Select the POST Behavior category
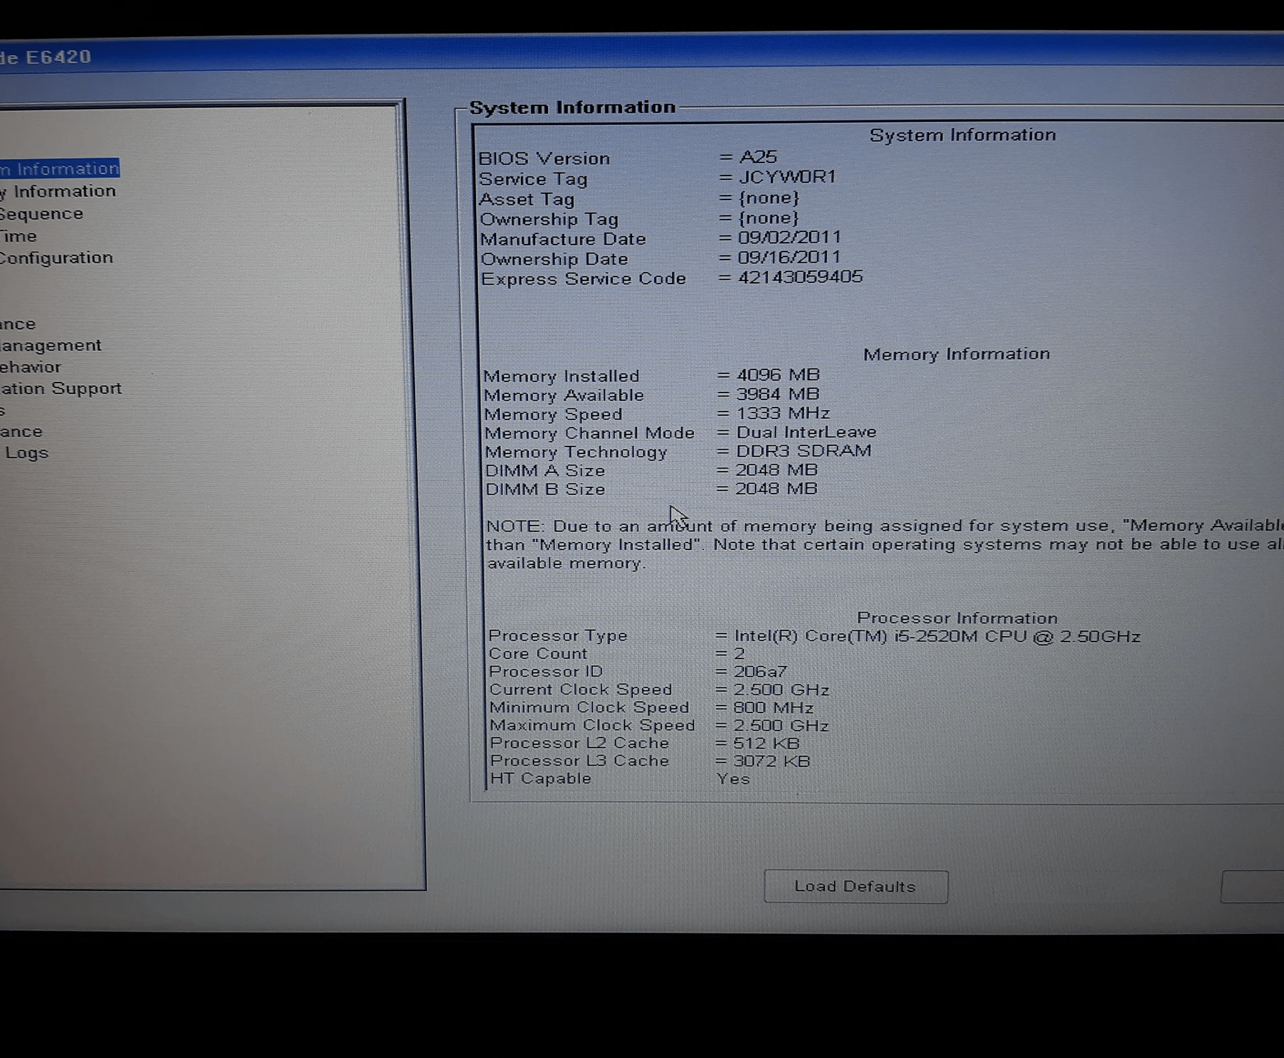Screen dimensions: 1284x1058 pyautogui.click(x=31, y=367)
